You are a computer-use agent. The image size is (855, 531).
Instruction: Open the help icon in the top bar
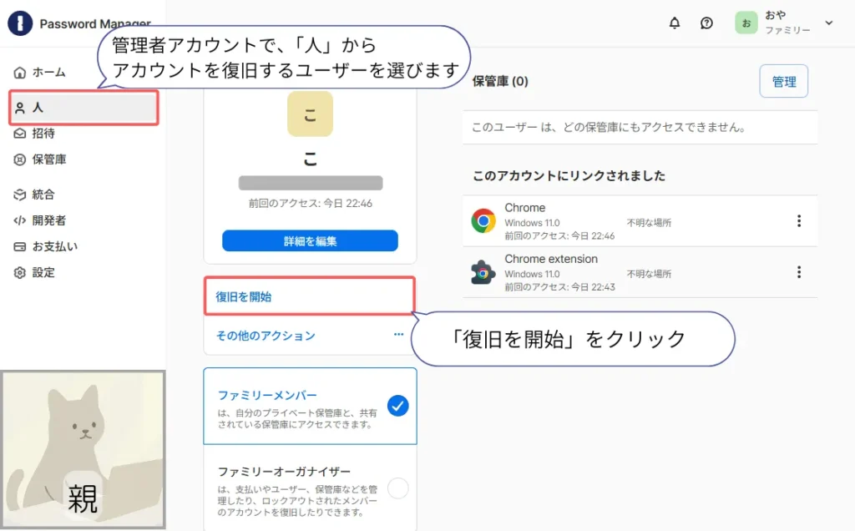click(706, 23)
